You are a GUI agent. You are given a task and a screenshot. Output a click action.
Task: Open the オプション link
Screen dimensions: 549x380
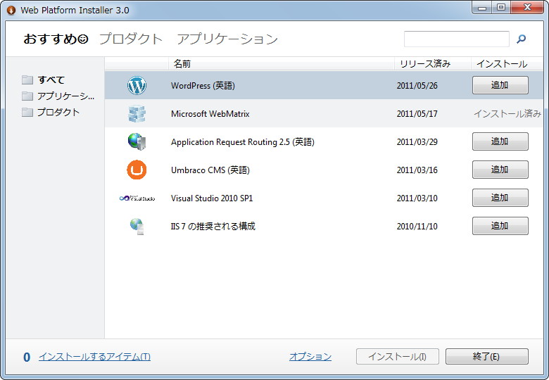click(310, 357)
